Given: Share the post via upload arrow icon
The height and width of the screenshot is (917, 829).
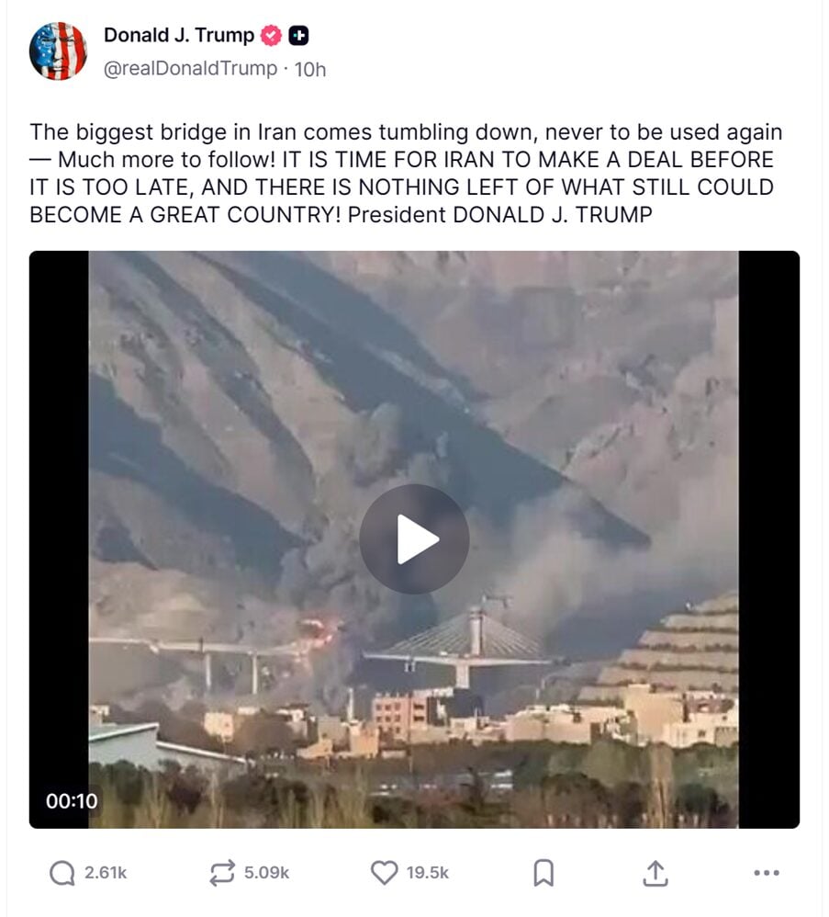Looking at the screenshot, I should (x=655, y=873).
